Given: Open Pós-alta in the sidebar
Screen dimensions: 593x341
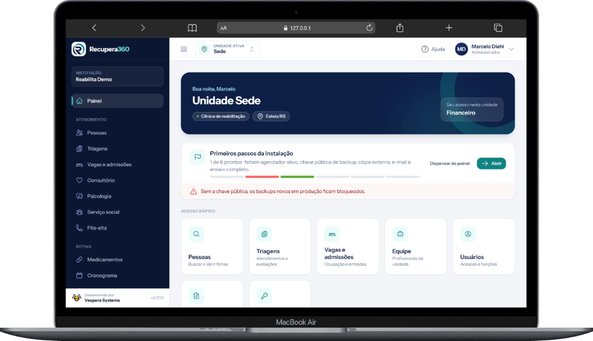Looking at the screenshot, I should (118, 228).
